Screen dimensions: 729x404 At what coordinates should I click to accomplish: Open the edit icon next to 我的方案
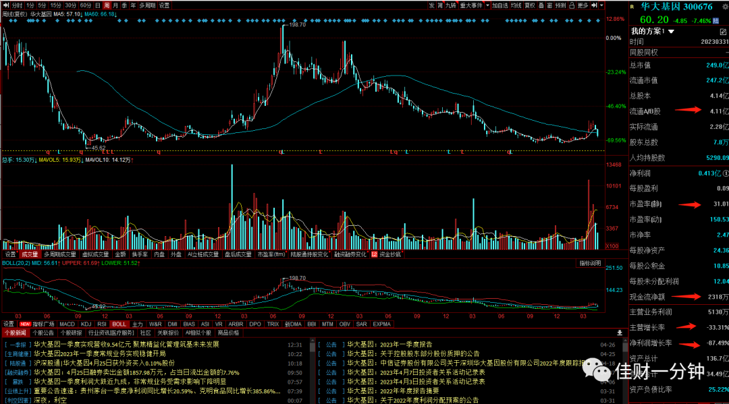click(x=723, y=32)
